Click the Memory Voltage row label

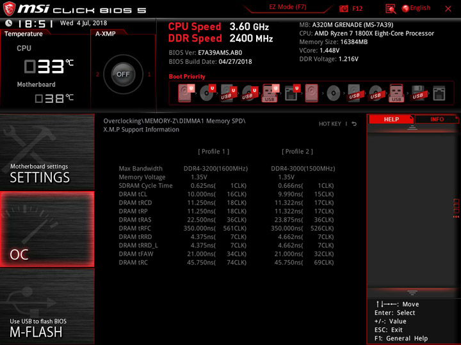[x=142, y=177]
